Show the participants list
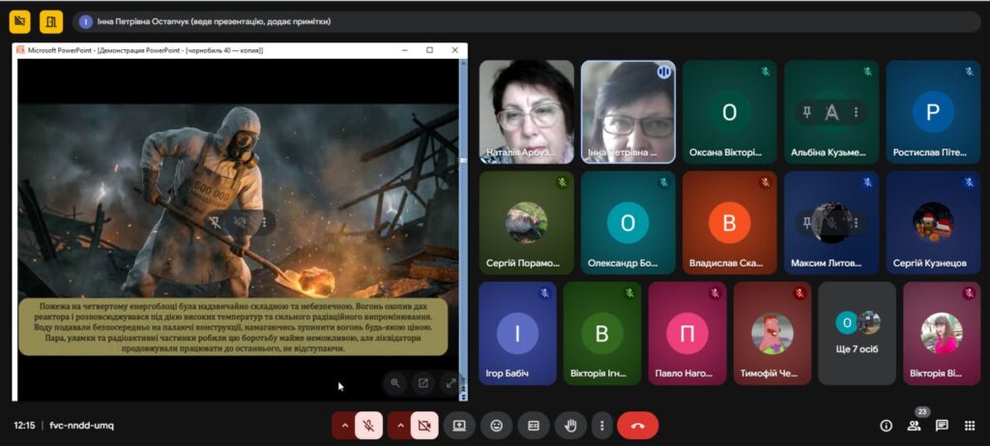 pos(914,426)
